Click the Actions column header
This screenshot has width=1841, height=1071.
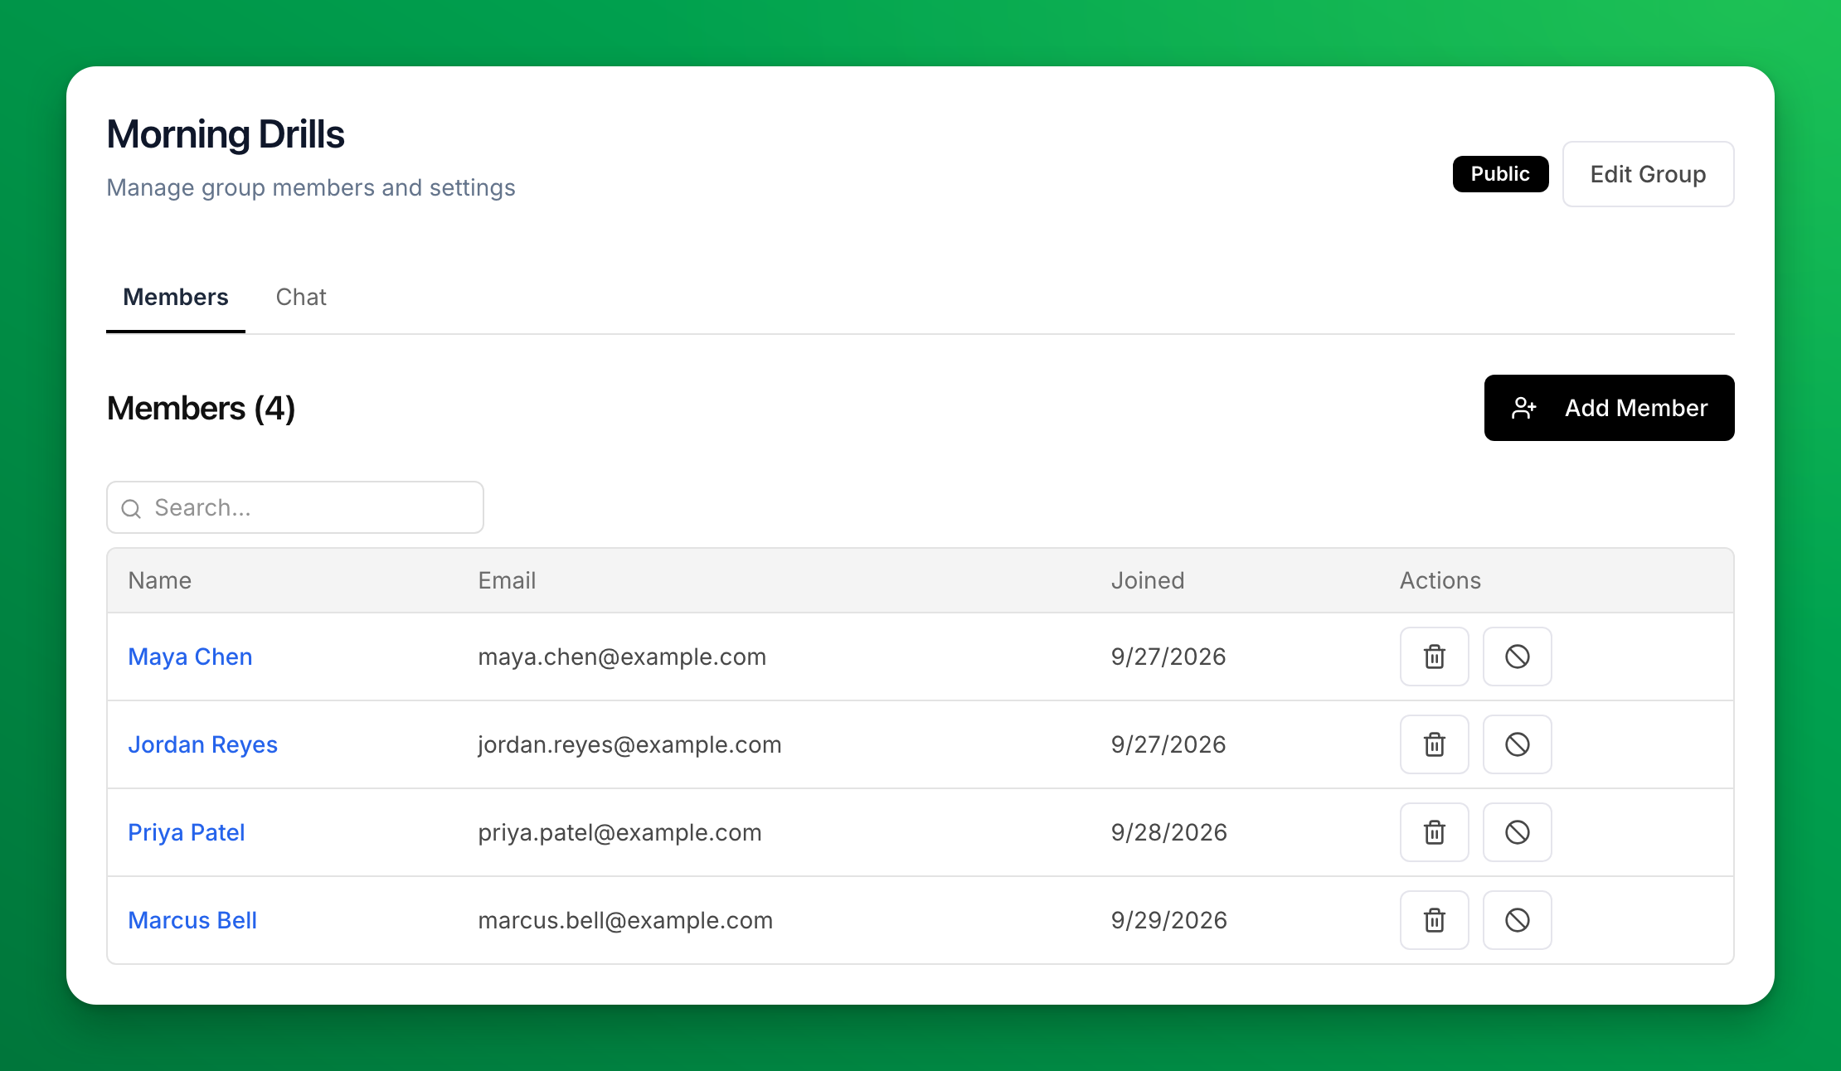(1440, 580)
